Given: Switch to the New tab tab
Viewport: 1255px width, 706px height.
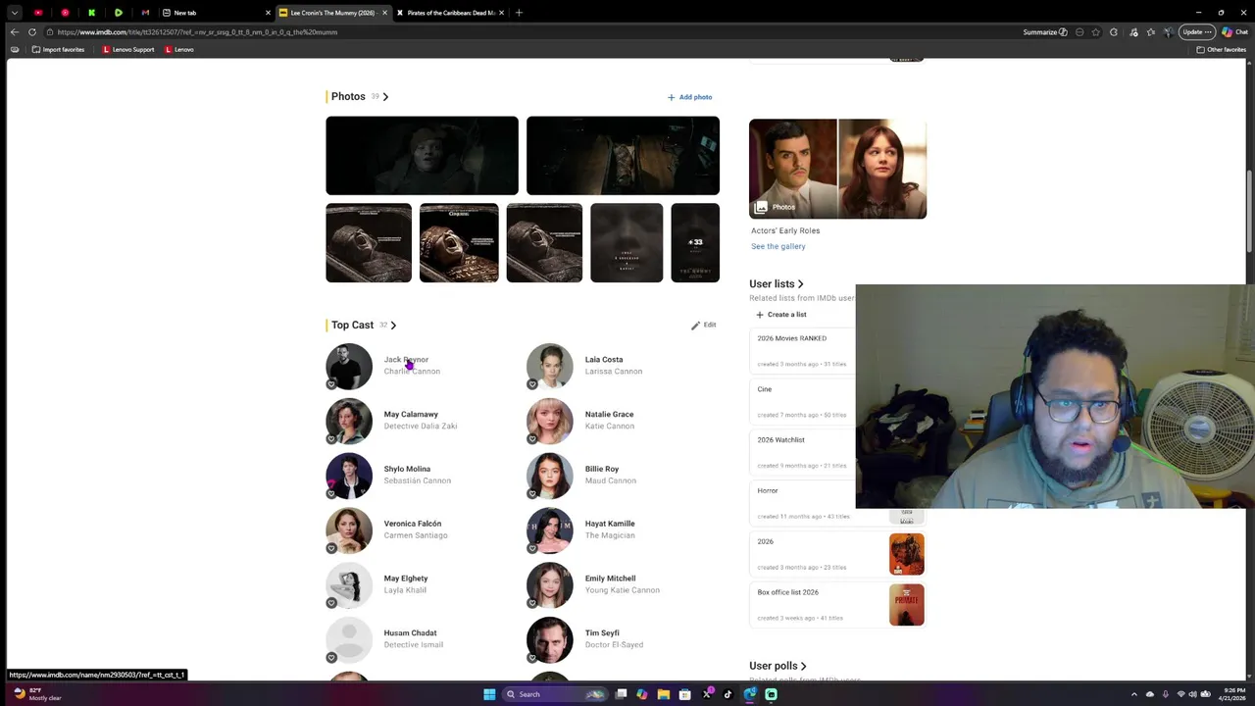Looking at the screenshot, I should click(x=215, y=13).
